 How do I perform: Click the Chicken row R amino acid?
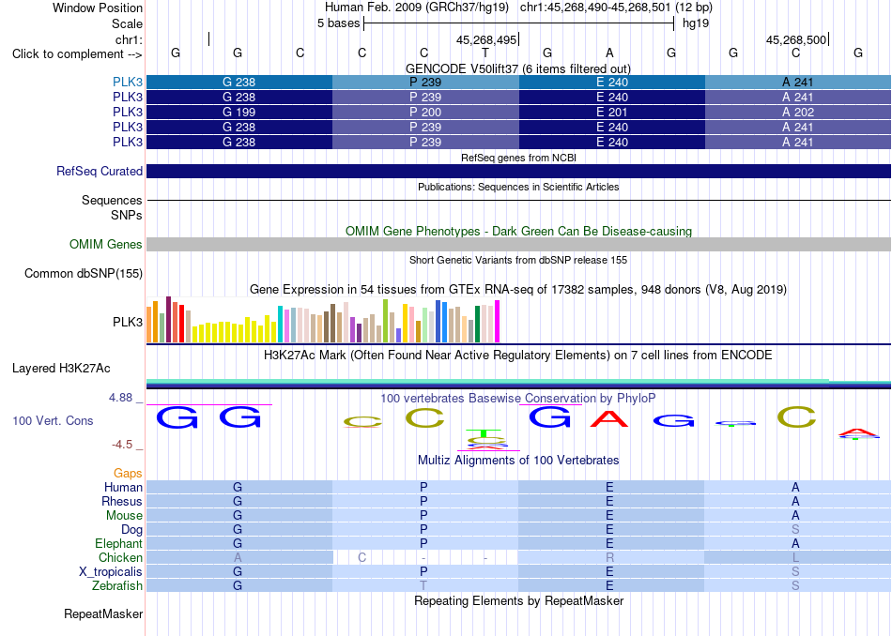pyautogui.click(x=609, y=557)
